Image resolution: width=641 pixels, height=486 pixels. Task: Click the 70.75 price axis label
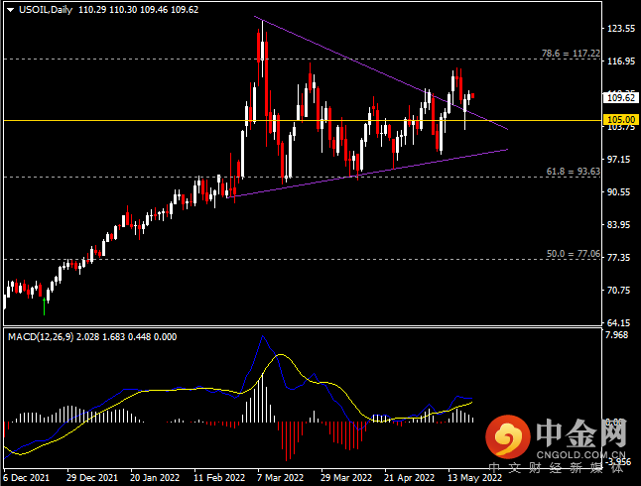[x=619, y=291]
